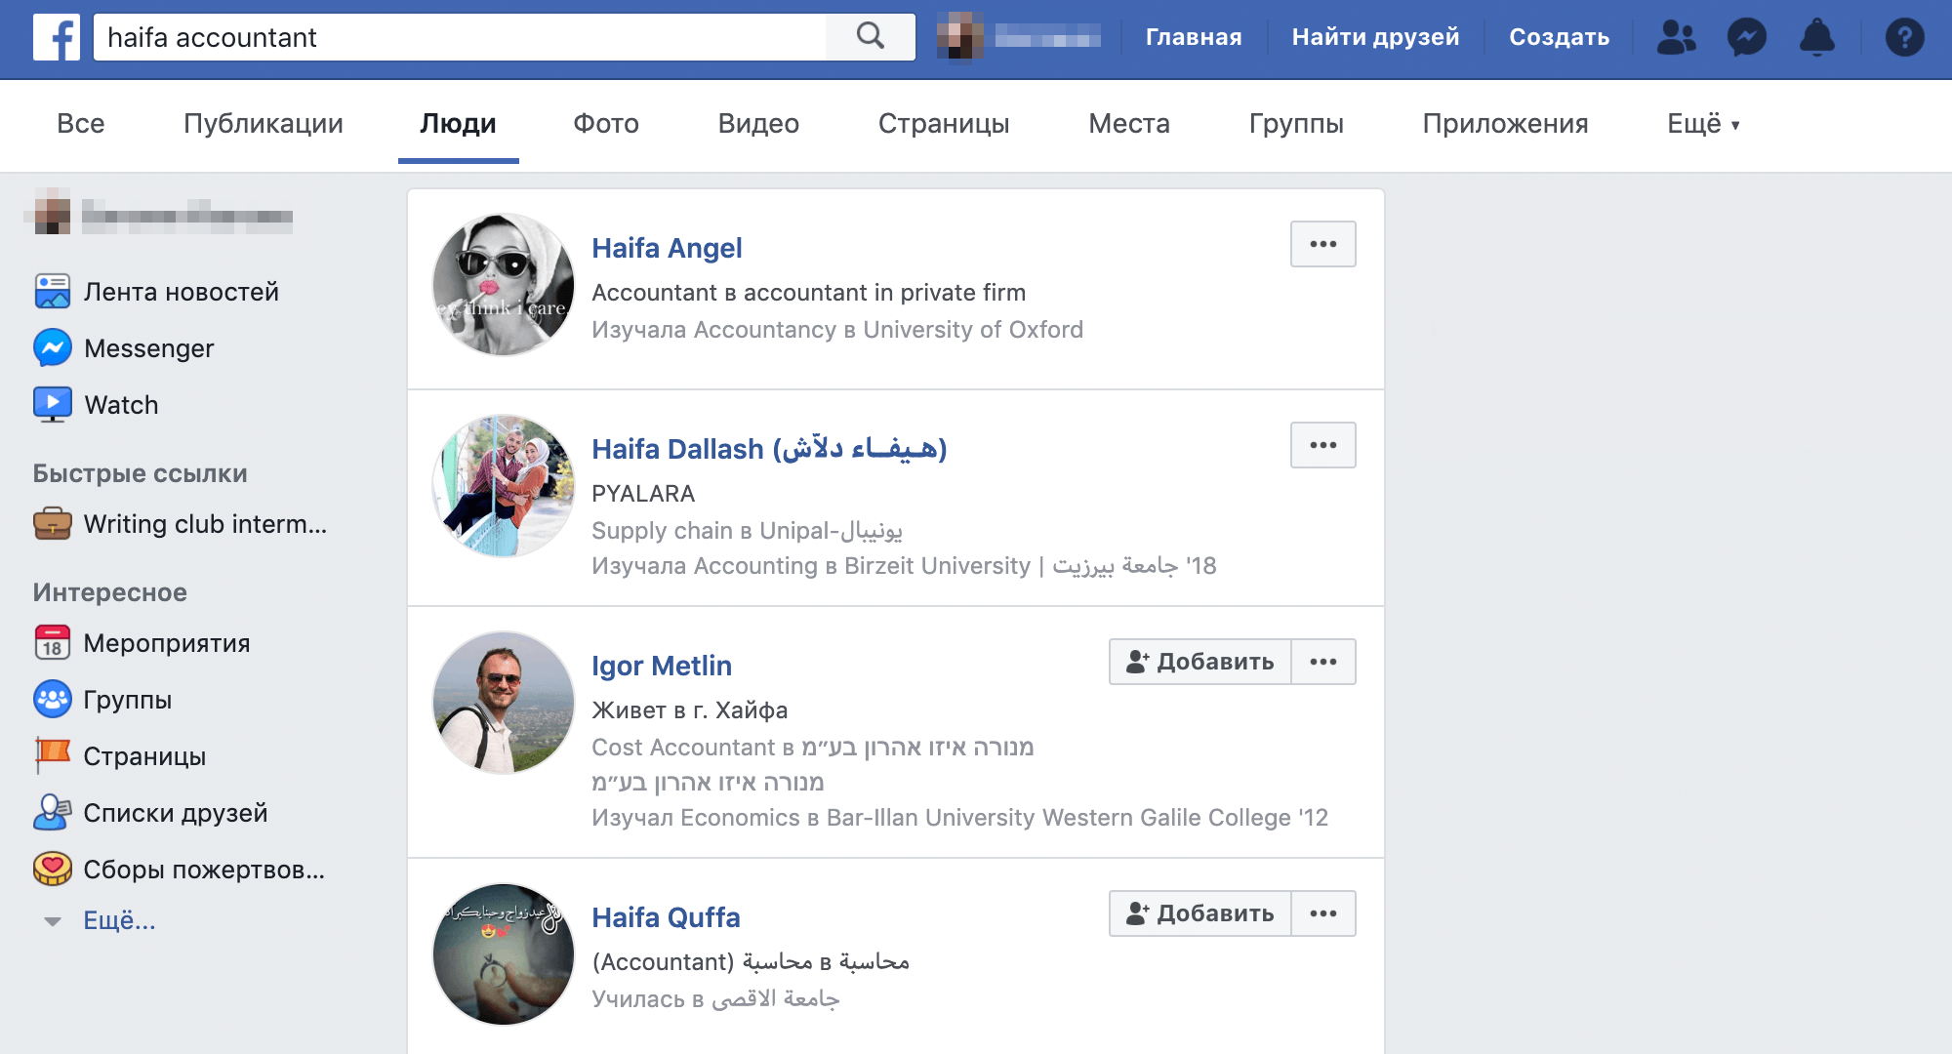
Task: Click the search magnifier button
Action: point(871,35)
